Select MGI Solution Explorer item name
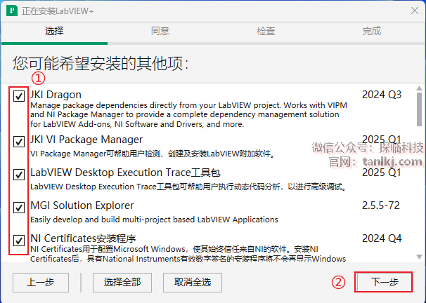 [82, 206]
